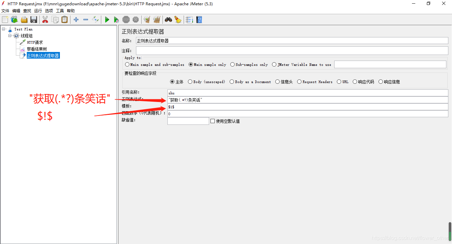Screen dimensions: 452x244
Task: Click the 匹配数字 field containing 0
Action: tap(308, 114)
